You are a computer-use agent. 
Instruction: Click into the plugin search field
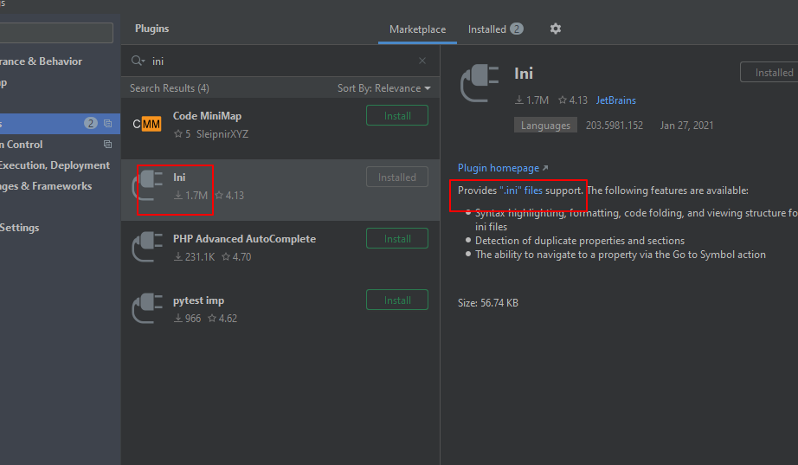[280, 61]
